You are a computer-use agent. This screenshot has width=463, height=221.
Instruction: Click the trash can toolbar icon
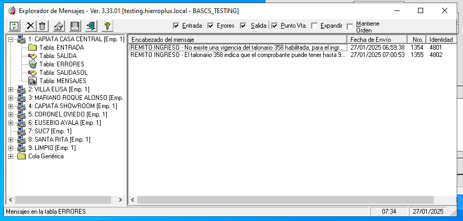(x=42, y=26)
